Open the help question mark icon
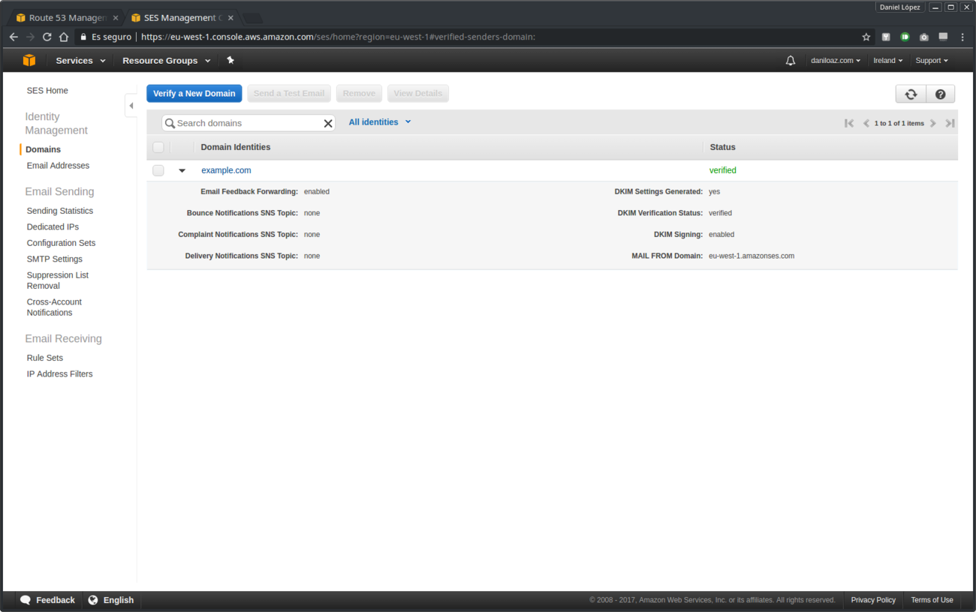The image size is (976, 612). pyautogui.click(x=940, y=94)
